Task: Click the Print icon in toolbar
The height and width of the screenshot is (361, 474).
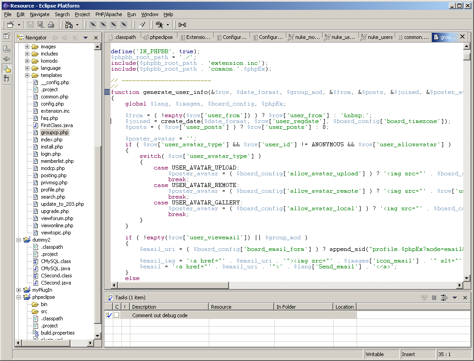Action: [x=51, y=25]
